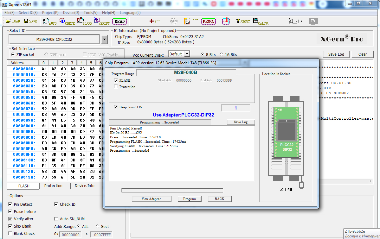This screenshot has width=380, height=239.
Task: Click the logic gate test icon
Action: click(x=295, y=21)
